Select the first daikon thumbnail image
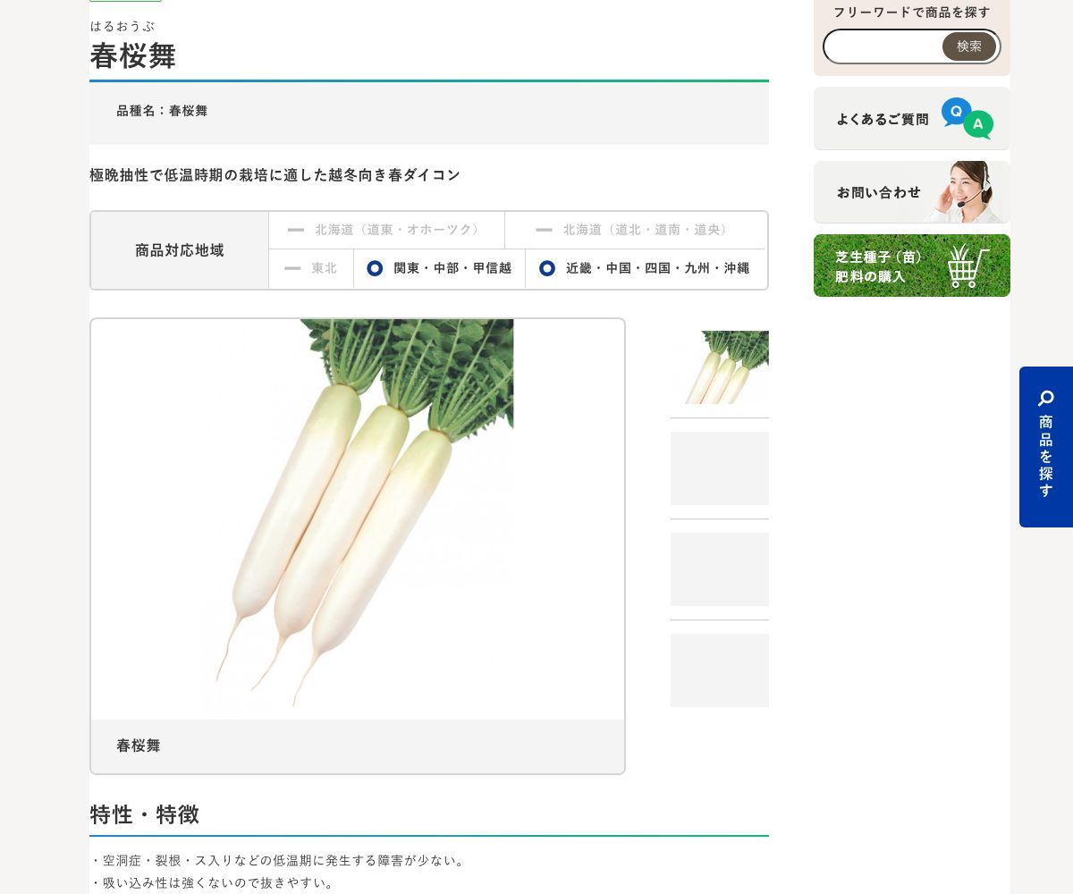Screen dimensions: 1073x894 pos(720,367)
